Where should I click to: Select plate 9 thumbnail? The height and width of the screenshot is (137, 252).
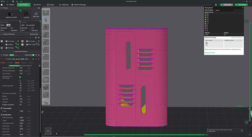(46, 80)
